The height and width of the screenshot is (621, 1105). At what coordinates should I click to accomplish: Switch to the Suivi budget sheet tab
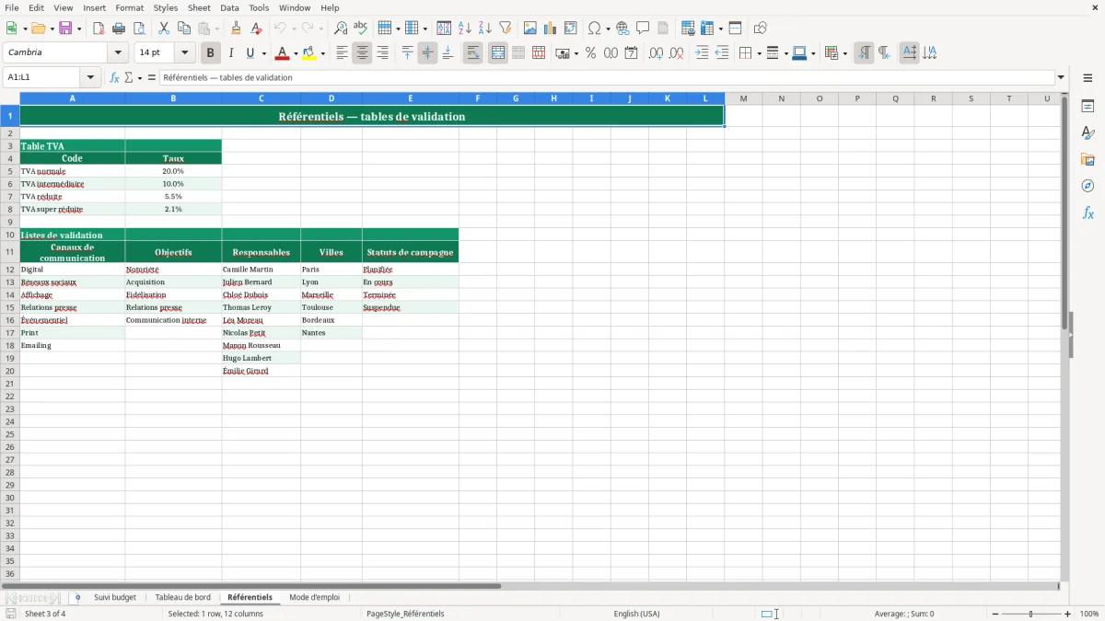(115, 598)
